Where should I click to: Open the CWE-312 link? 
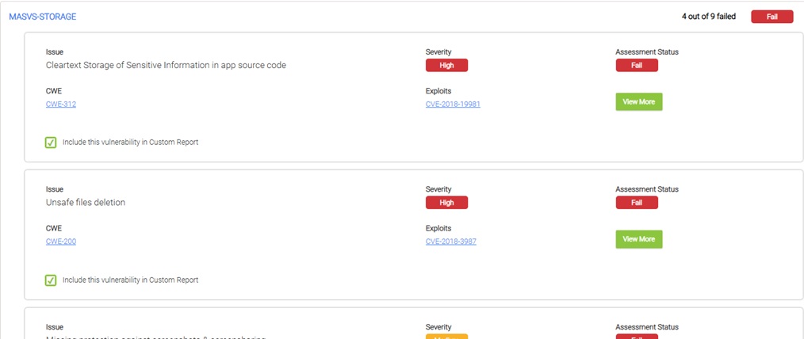61,104
